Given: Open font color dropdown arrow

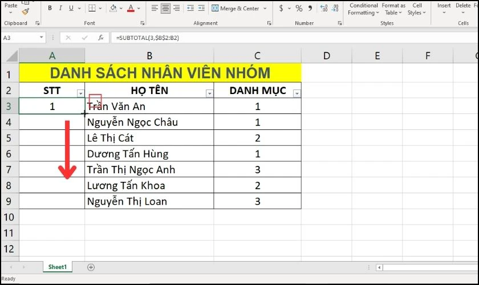Looking at the screenshot, I should [139, 9].
